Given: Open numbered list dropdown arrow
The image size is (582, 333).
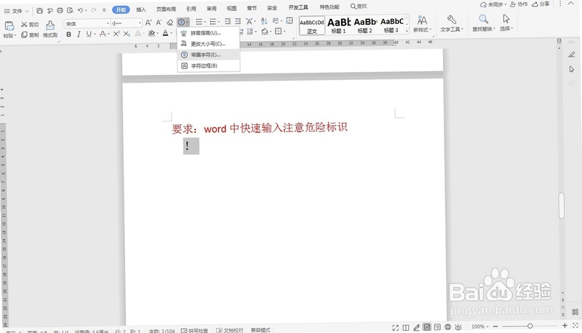Looking at the screenshot, I should pyautogui.click(x=219, y=22).
